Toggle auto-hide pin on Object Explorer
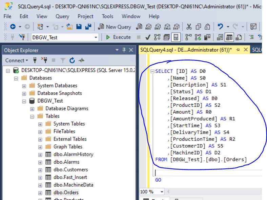The height and width of the screenshot is (200, 267). pyautogui.click(x=124, y=50)
